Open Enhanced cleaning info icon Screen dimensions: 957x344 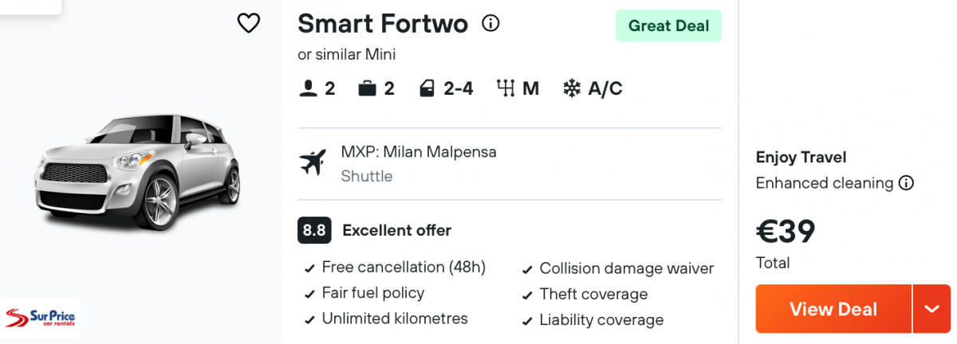click(x=906, y=183)
